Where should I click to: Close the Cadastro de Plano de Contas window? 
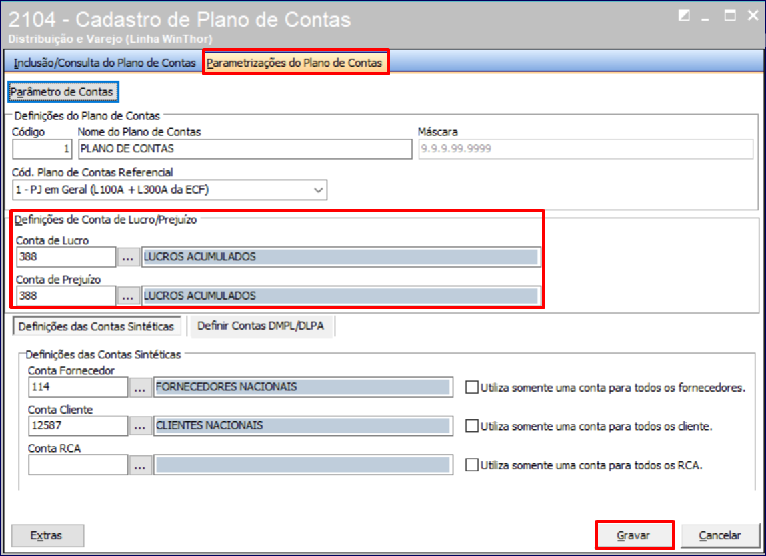click(x=753, y=15)
